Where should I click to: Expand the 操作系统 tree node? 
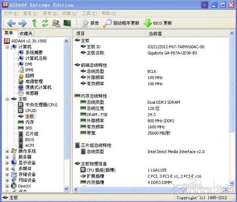(7, 151)
